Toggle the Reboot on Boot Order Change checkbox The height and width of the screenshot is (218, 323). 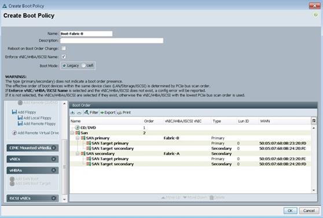[64, 48]
